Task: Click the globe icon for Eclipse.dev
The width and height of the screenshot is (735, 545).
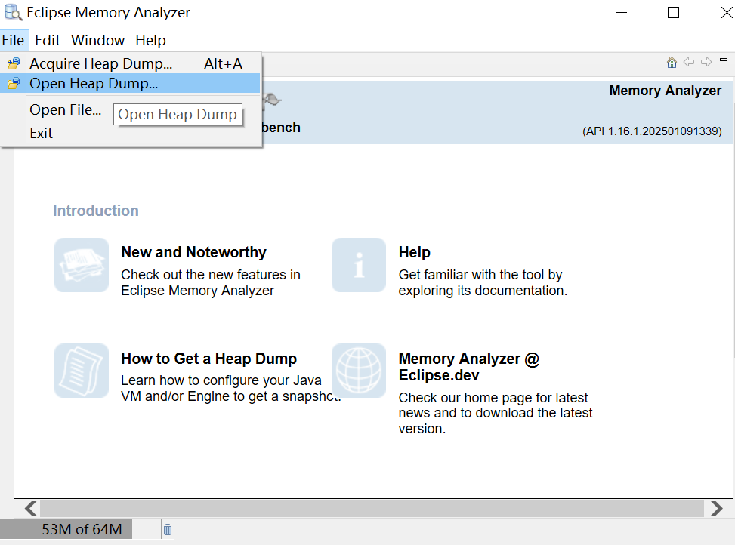Action: click(x=359, y=371)
